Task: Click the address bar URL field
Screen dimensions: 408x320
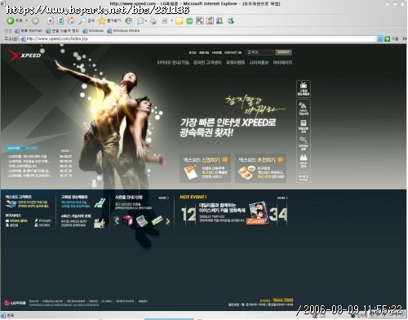Action: (x=198, y=39)
